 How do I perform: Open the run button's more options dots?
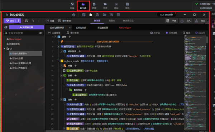[x=18, y=20]
